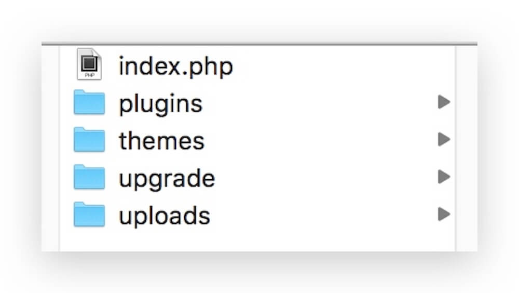The image size is (519, 293).
Task: Expand the uploads folder arrow
Action: click(443, 215)
